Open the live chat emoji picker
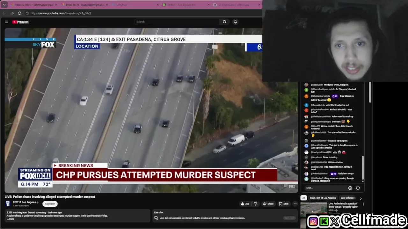 [x=350, y=188]
